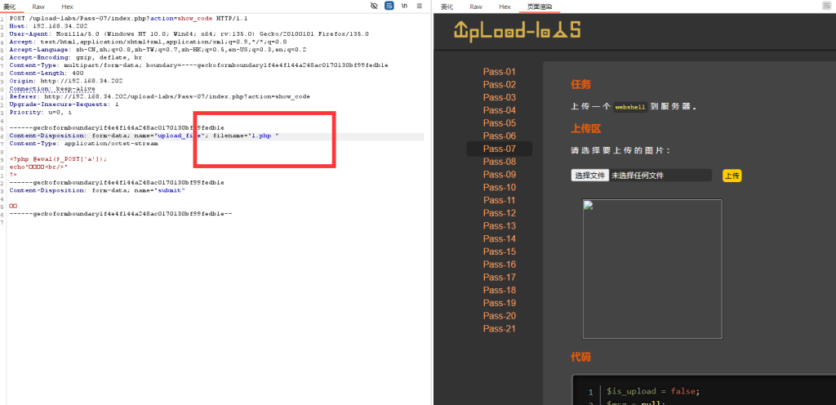Click the User-Agent header line
The image size is (836, 405).
click(x=189, y=34)
